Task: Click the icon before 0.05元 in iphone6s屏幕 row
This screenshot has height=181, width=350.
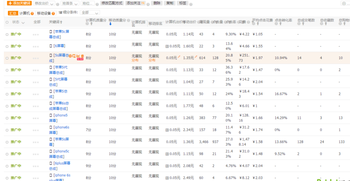Action: [167, 130]
